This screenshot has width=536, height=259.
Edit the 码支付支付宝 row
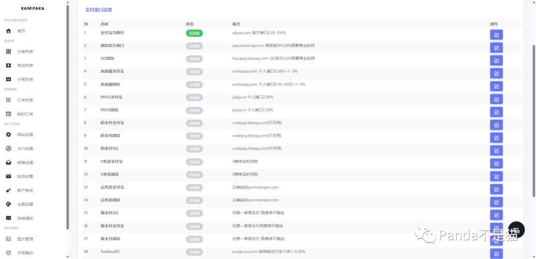(496, 125)
